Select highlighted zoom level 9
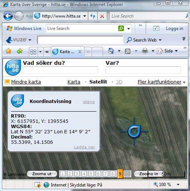Viewport: 190px width, 191px height. (x=120, y=174)
